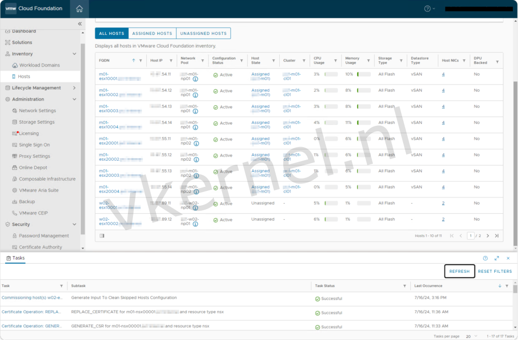Select the All Hosts view
518x340 pixels.
pos(111,33)
